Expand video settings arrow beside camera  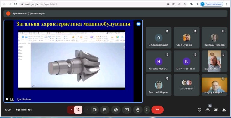point(88,110)
